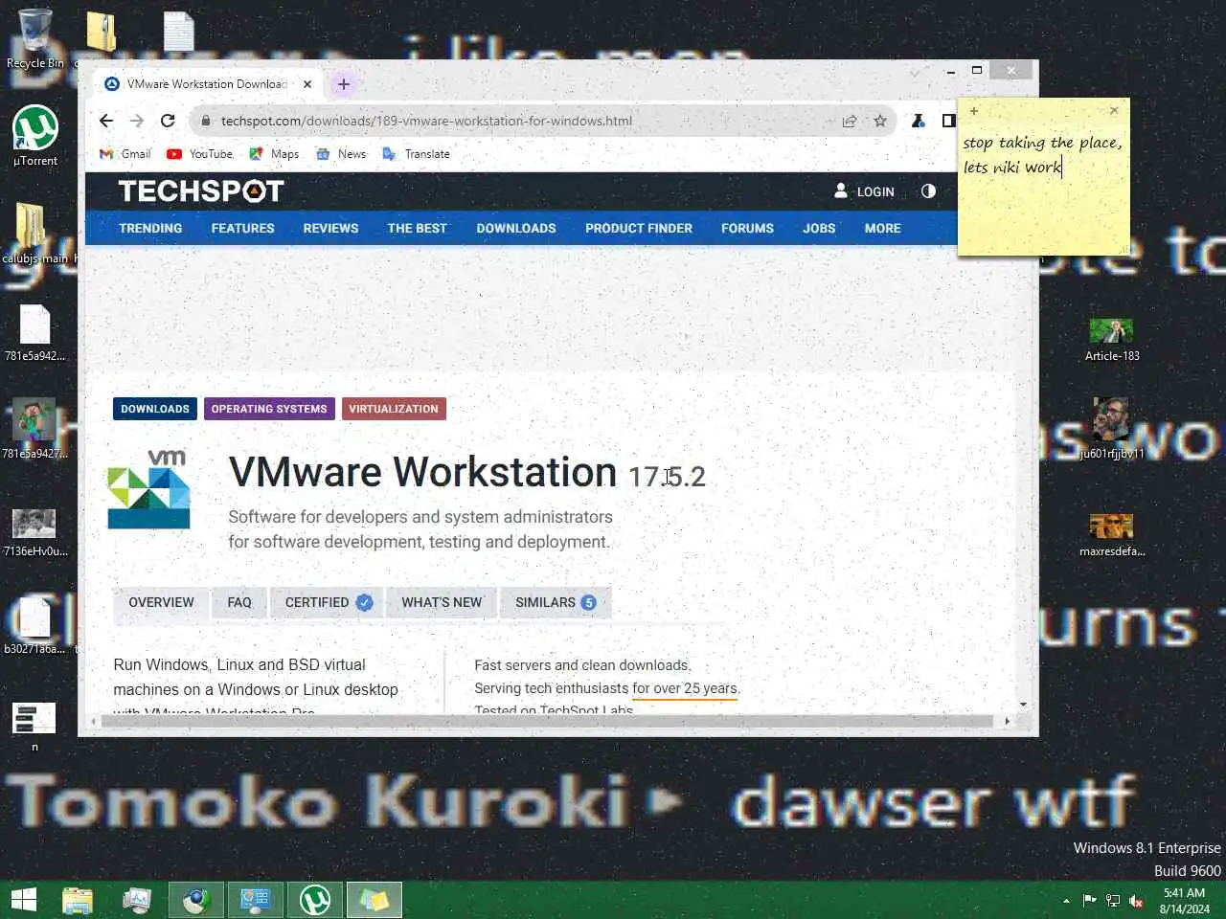Switch to Sticky Notes on taskbar
Viewport: 1226px width, 919px height.
pyautogui.click(x=375, y=900)
